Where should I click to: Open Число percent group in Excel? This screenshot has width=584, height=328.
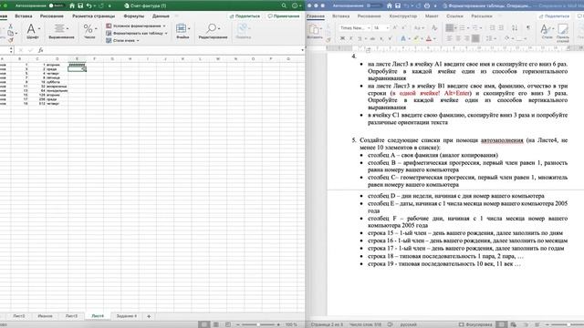pos(89,32)
